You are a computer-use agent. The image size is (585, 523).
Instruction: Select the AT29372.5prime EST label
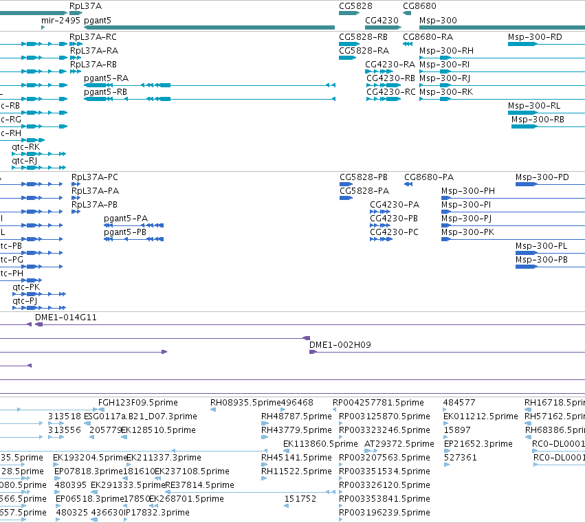pos(399,444)
